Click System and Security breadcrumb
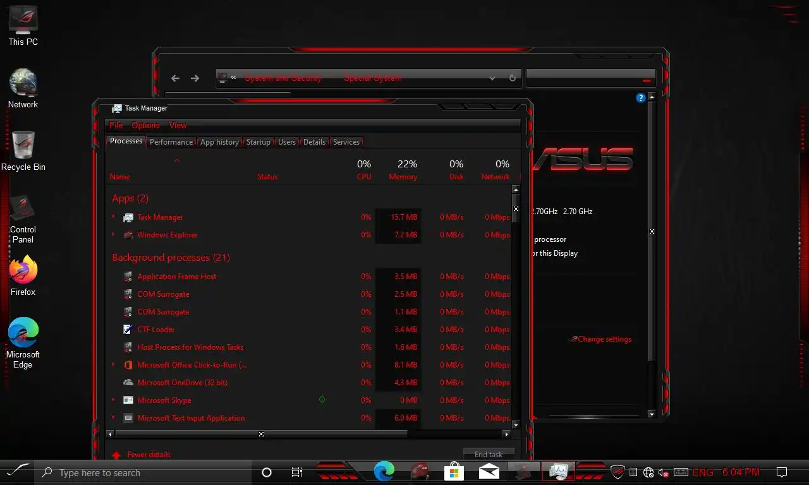The width and height of the screenshot is (809, 485). coord(283,78)
